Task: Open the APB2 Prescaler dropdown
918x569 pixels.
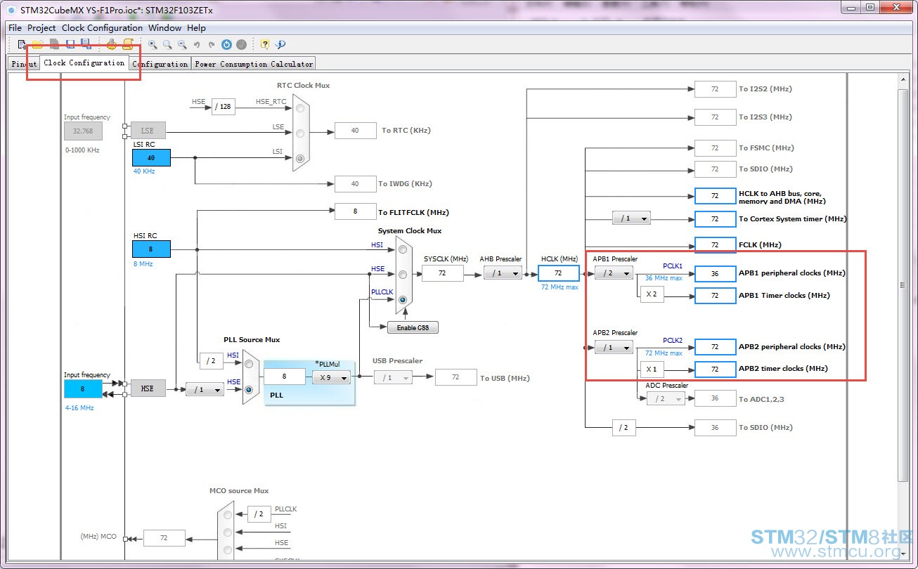Action: tap(614, 347)
